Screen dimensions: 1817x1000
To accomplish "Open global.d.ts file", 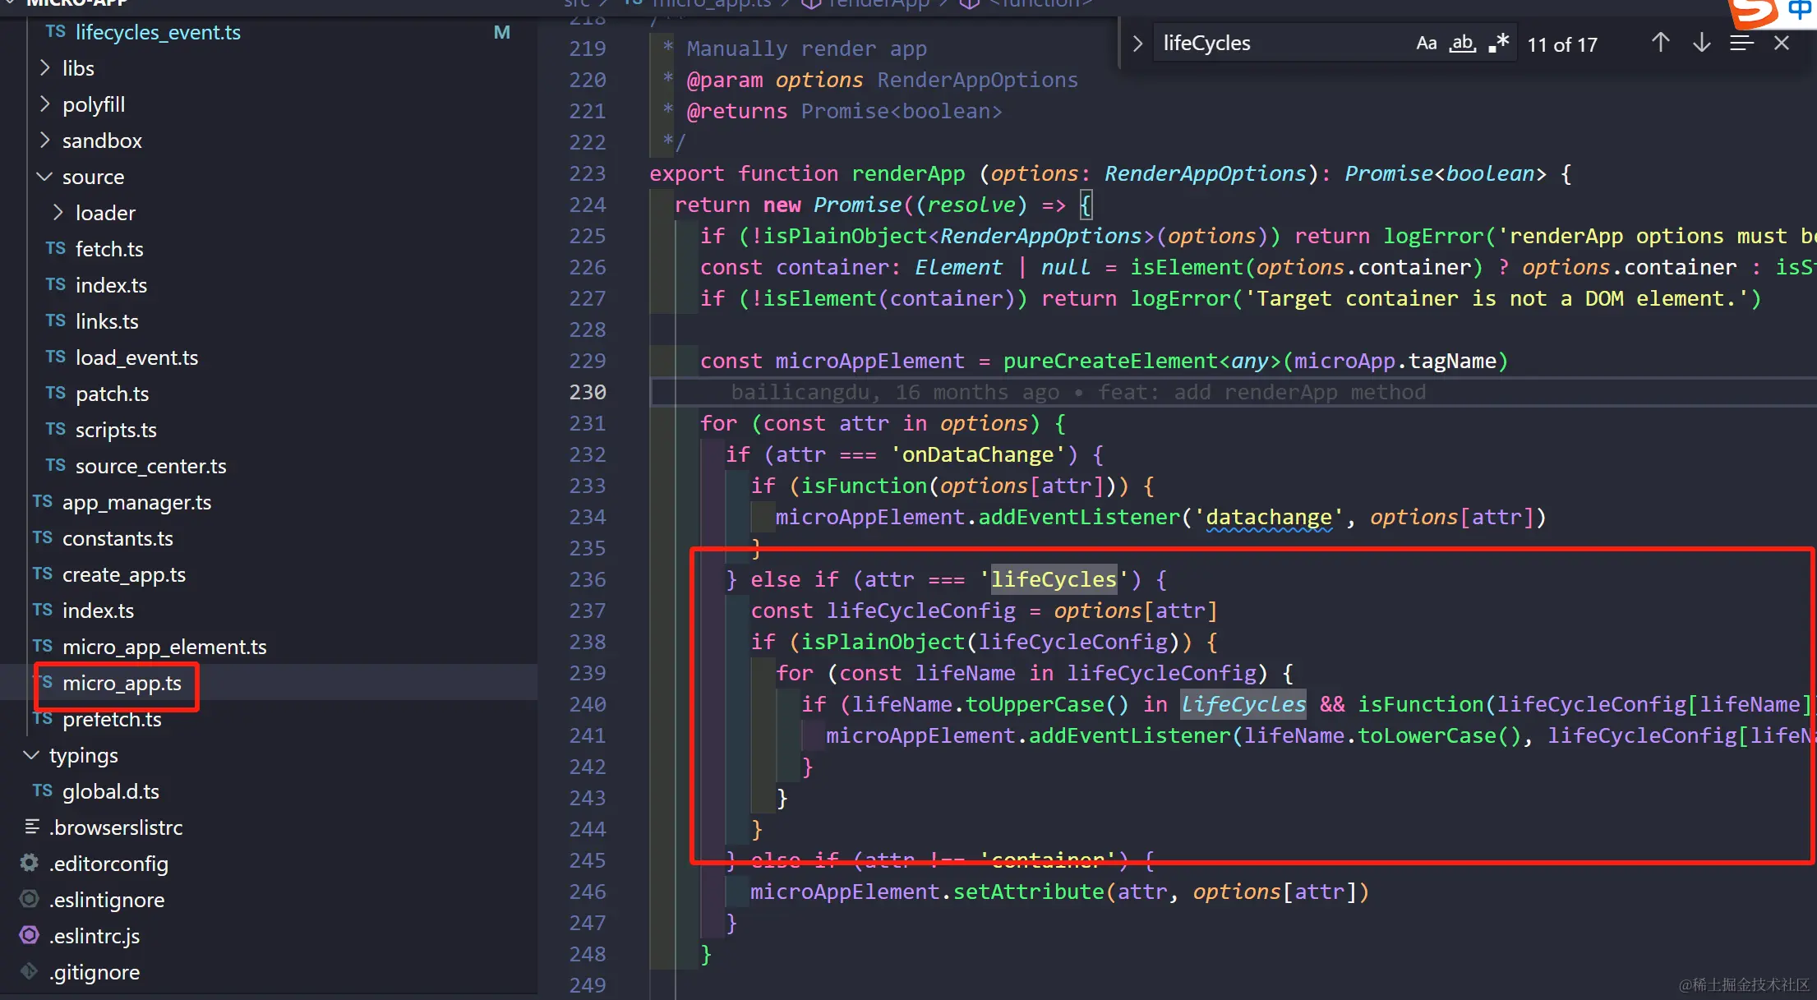I will pyautogui.click(x=111, y=791).
